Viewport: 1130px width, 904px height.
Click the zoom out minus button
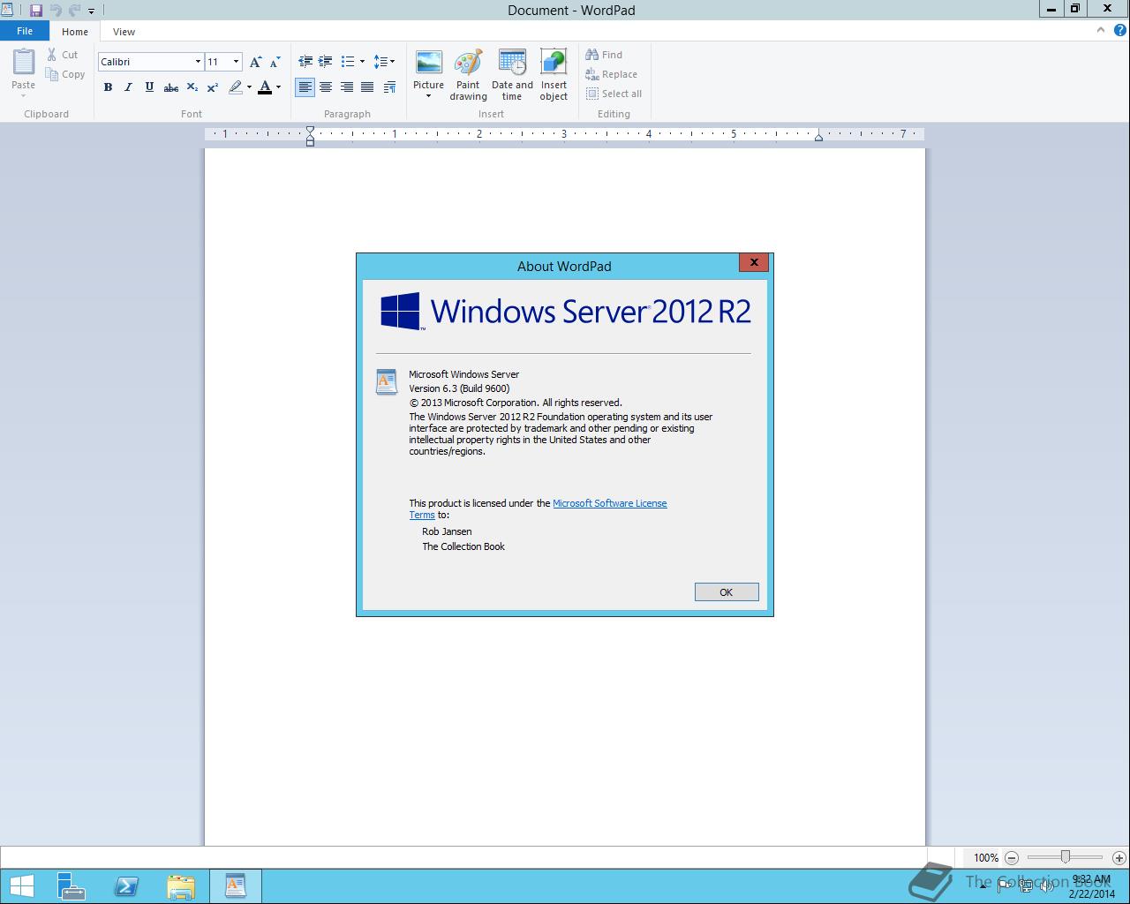(x=1012, y=857)
